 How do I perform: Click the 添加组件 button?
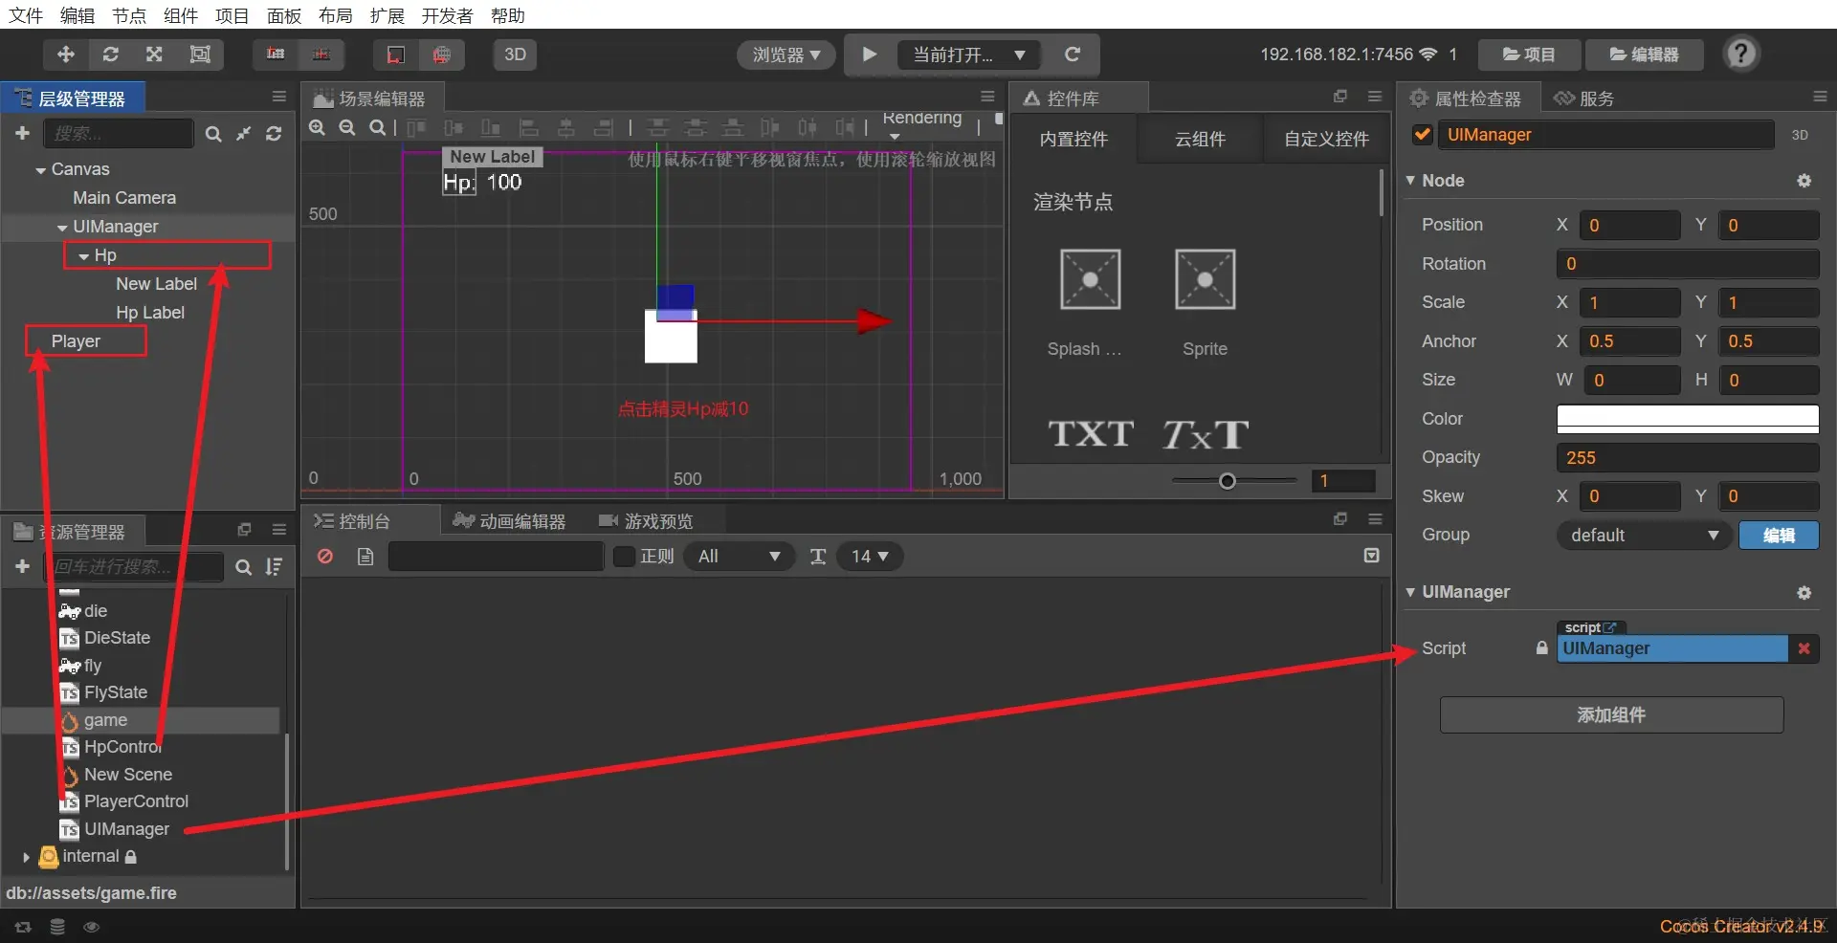[x=1611, y=715]
